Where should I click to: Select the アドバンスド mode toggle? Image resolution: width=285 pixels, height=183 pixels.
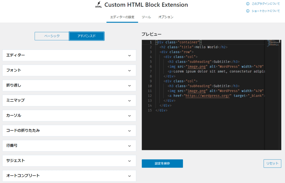coord(86,36)
